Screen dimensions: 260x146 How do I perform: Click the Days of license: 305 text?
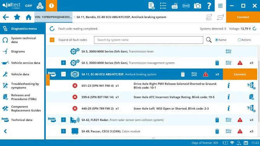tap(205, 143)
